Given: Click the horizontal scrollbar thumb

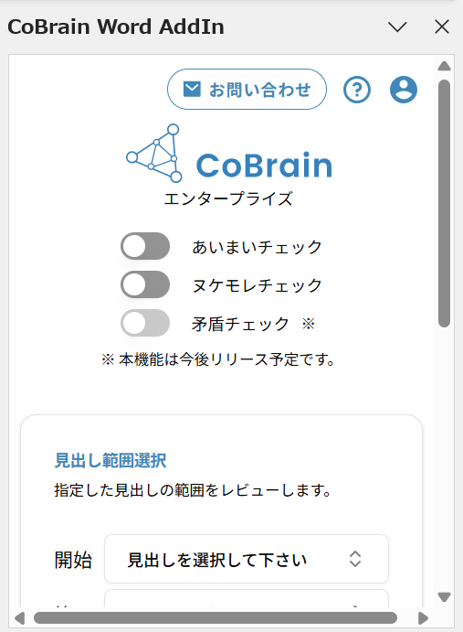Looking at the screenshot, I should [216, 618].
